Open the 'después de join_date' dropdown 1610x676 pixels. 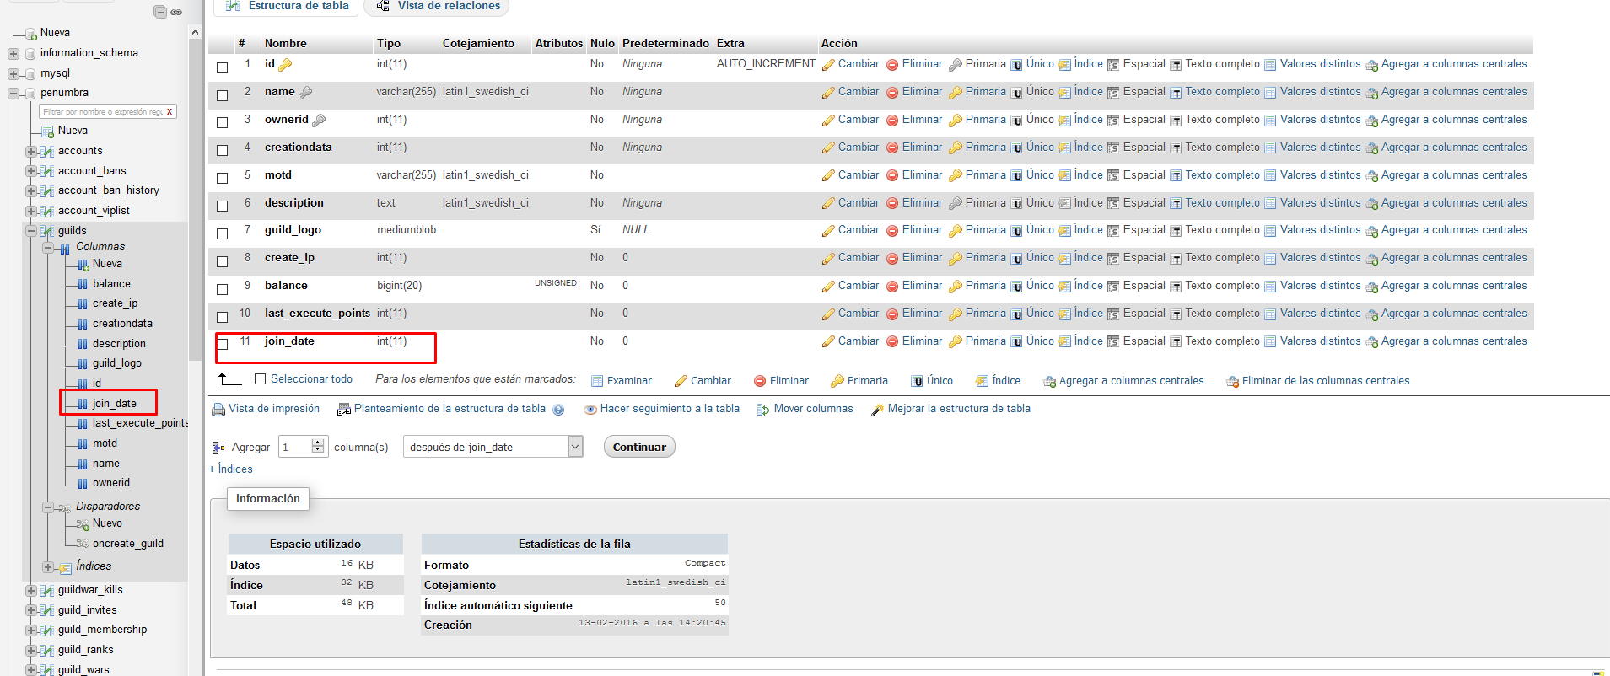[x=493, y=447]
